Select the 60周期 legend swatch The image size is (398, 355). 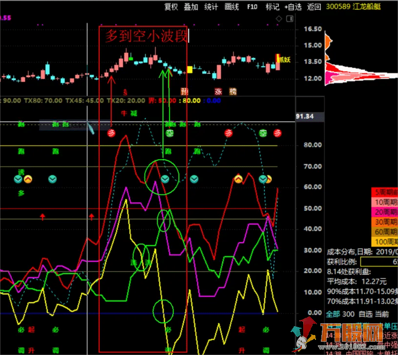coord(384,232)
